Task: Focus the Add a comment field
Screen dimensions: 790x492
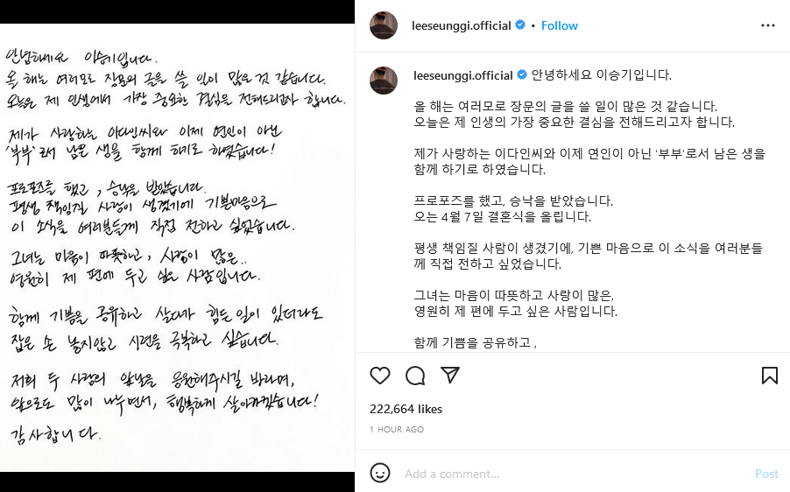Action: click(575, 474)
